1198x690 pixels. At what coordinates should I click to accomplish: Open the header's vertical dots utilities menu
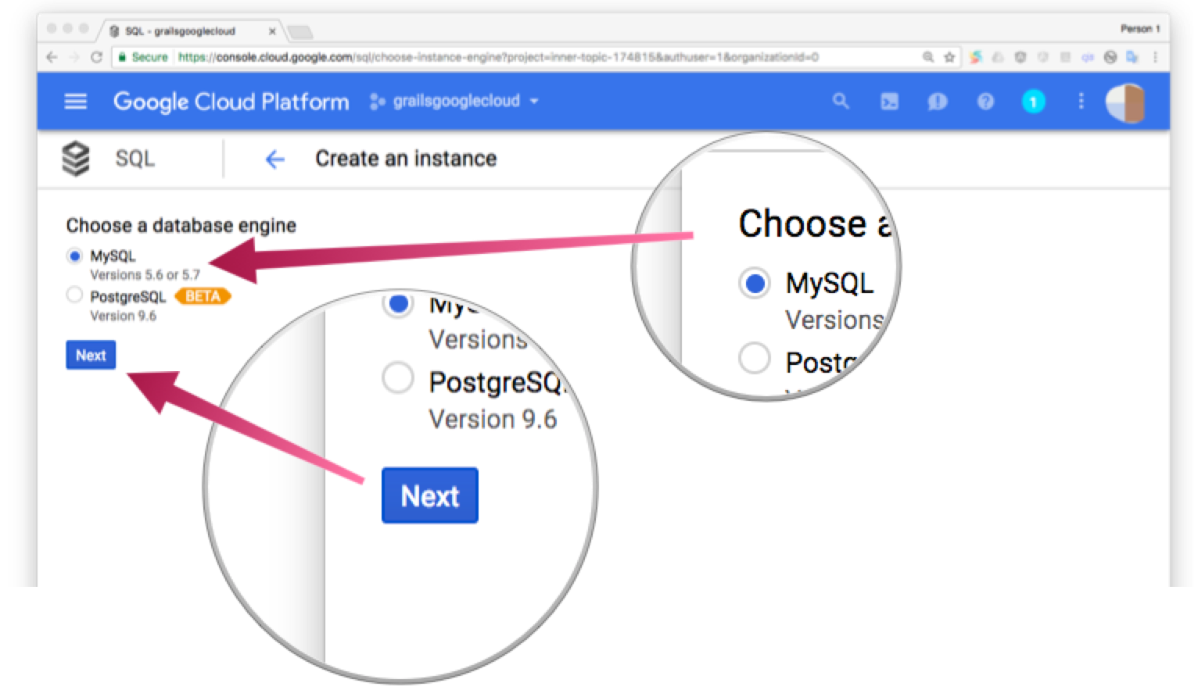point(1081,101)
